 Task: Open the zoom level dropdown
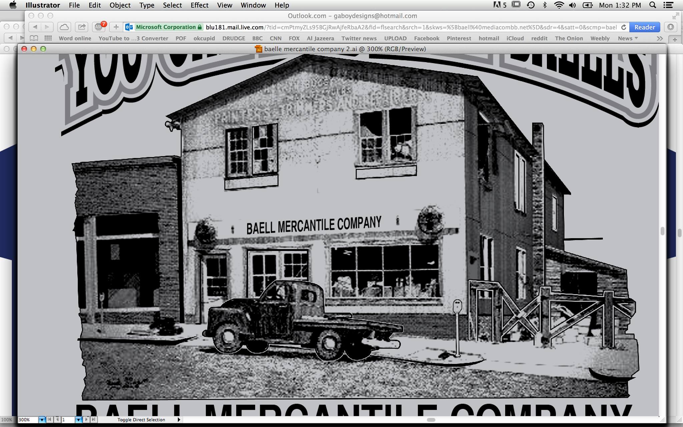(x=42, y=420)
